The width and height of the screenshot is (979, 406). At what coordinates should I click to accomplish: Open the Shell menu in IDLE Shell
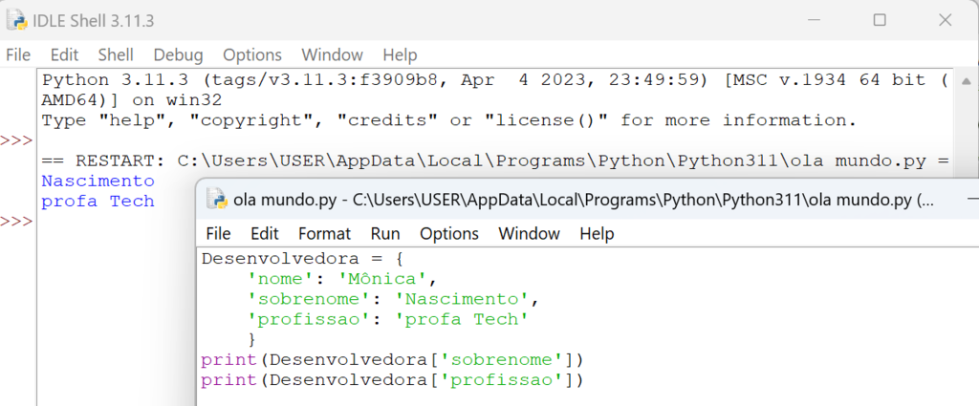[116, 54]
